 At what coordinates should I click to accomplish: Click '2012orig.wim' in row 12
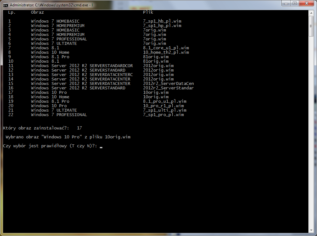158,70
